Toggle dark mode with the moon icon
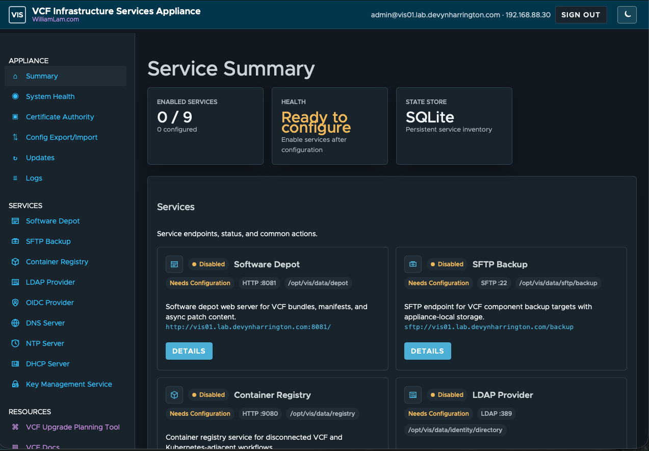 (x=627, y=15)
